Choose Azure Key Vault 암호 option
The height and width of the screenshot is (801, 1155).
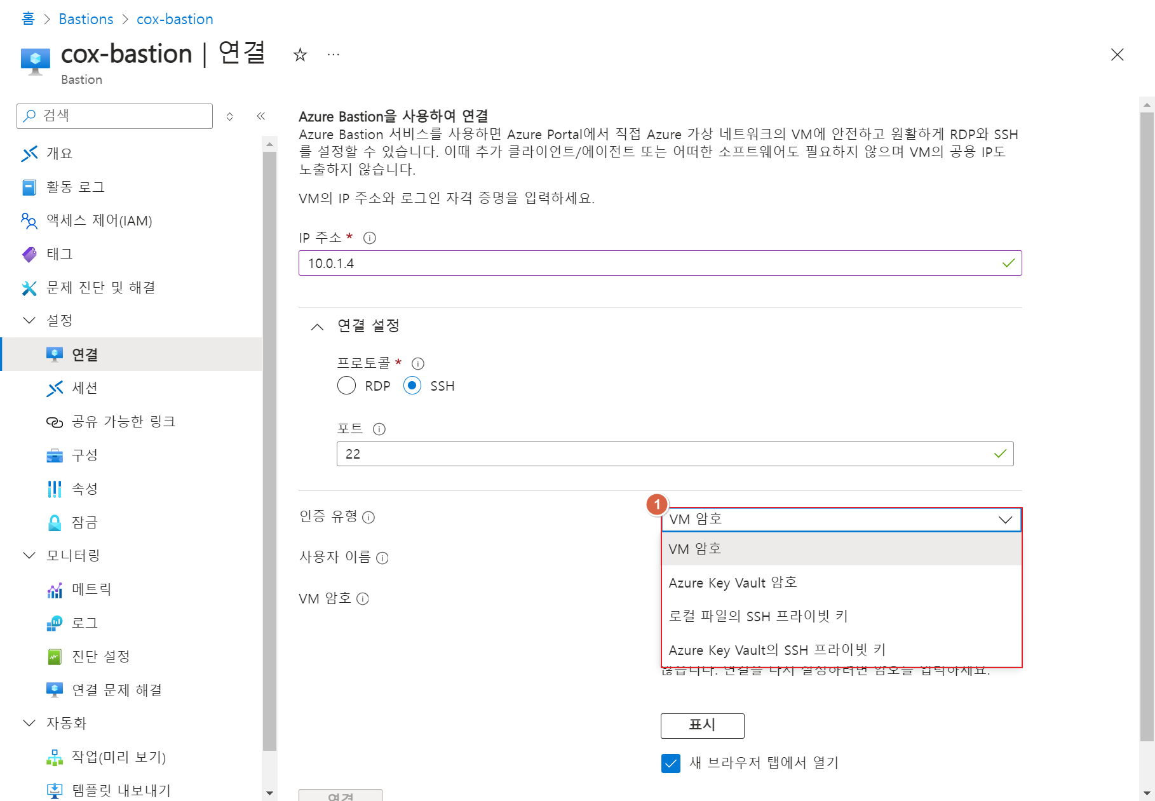click(x=841, y=582)
